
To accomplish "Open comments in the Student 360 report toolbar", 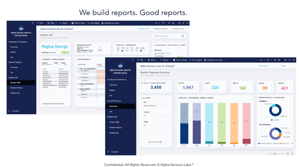I will 173,23.
